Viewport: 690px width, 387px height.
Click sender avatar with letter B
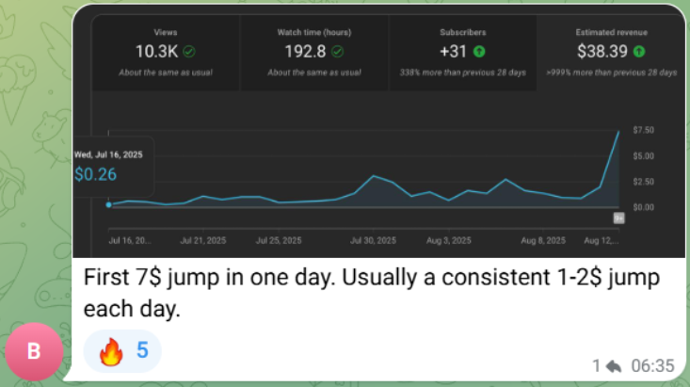[x=34, y=352]
